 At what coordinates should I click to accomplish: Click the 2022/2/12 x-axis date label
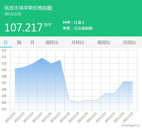[x=10, y=117]
